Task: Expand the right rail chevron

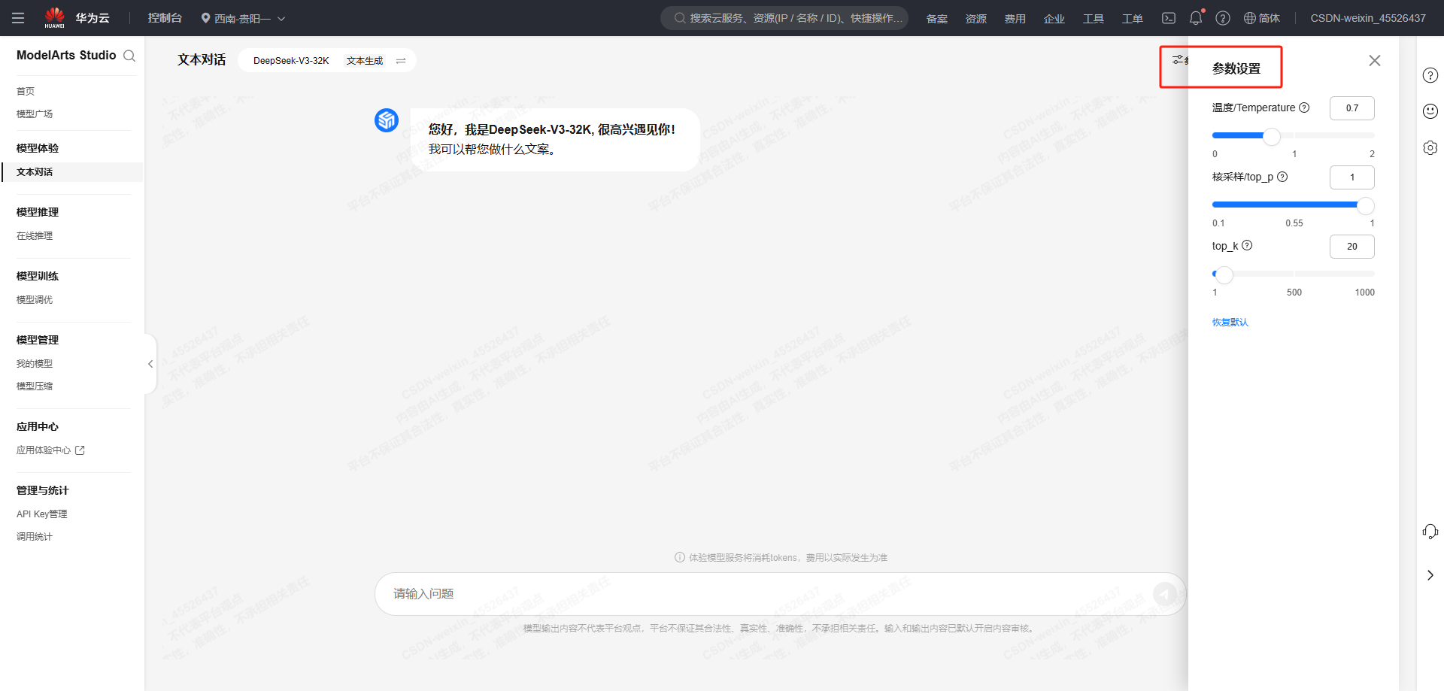Action: [x=1430, y=575]
